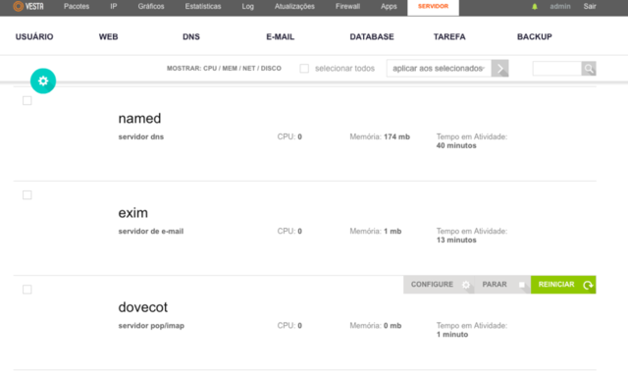The image size is (628, 376).
Task: Click the '40 minutos' uptime value
Action: click(456, 146)
